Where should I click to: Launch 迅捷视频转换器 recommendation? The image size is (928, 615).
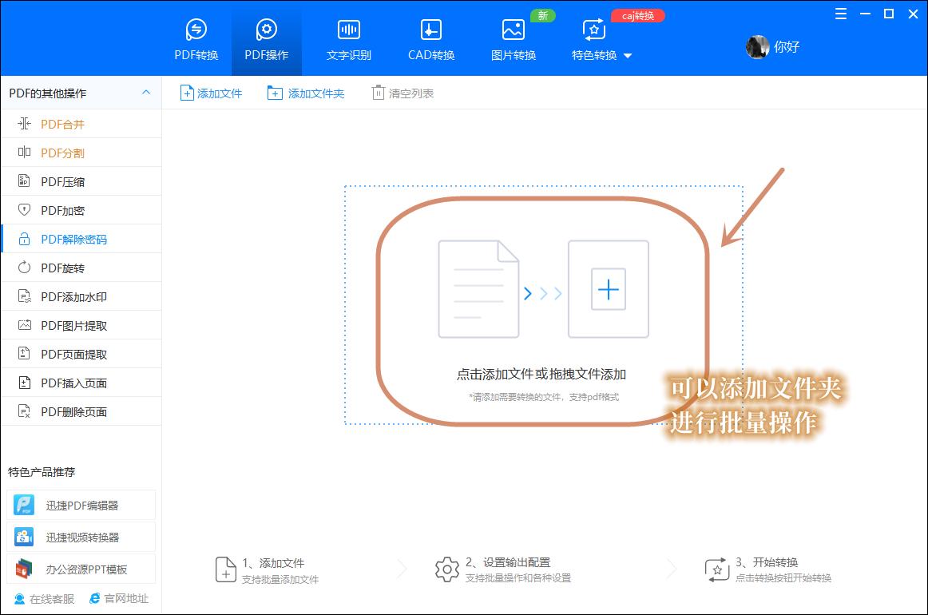(x=80, y=537)
